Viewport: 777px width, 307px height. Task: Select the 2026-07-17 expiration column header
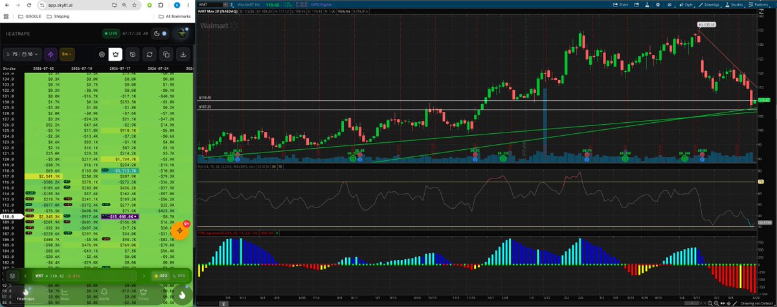(120, 68)
